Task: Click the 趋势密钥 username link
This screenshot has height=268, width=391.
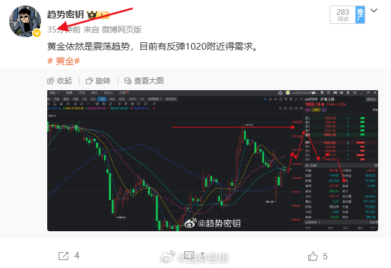Action: (x=66, y=14)
